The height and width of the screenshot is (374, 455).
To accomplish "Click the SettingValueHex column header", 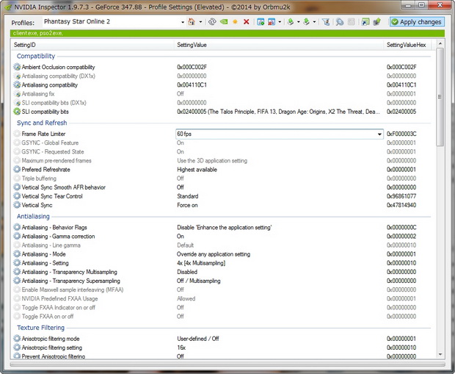I will pos(407,45).
